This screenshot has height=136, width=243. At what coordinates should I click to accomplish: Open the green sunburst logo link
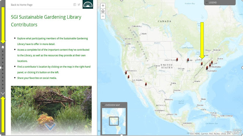coord(88,4)
